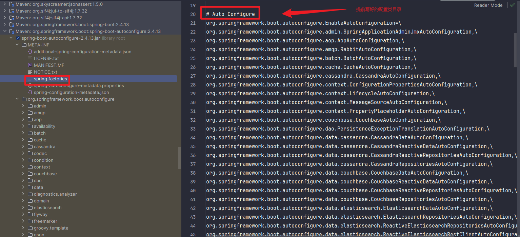
Task: Expand the couchbase folder chevron
Action: click(x=23, y=174)
